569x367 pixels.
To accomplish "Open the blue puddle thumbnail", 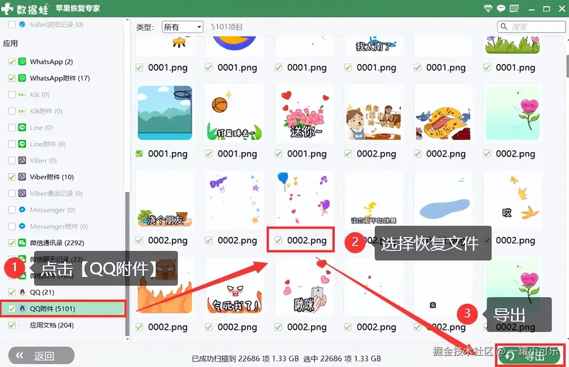I will (x=443, y=200).
